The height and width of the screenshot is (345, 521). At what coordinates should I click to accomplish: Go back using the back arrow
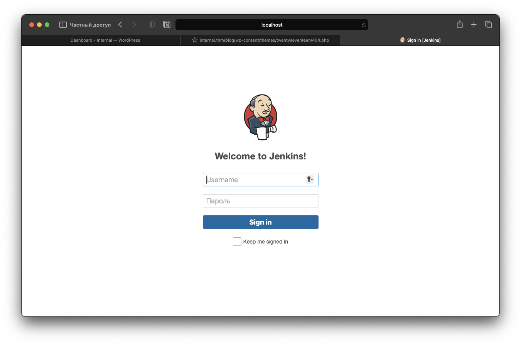click(x=120, y=25)
